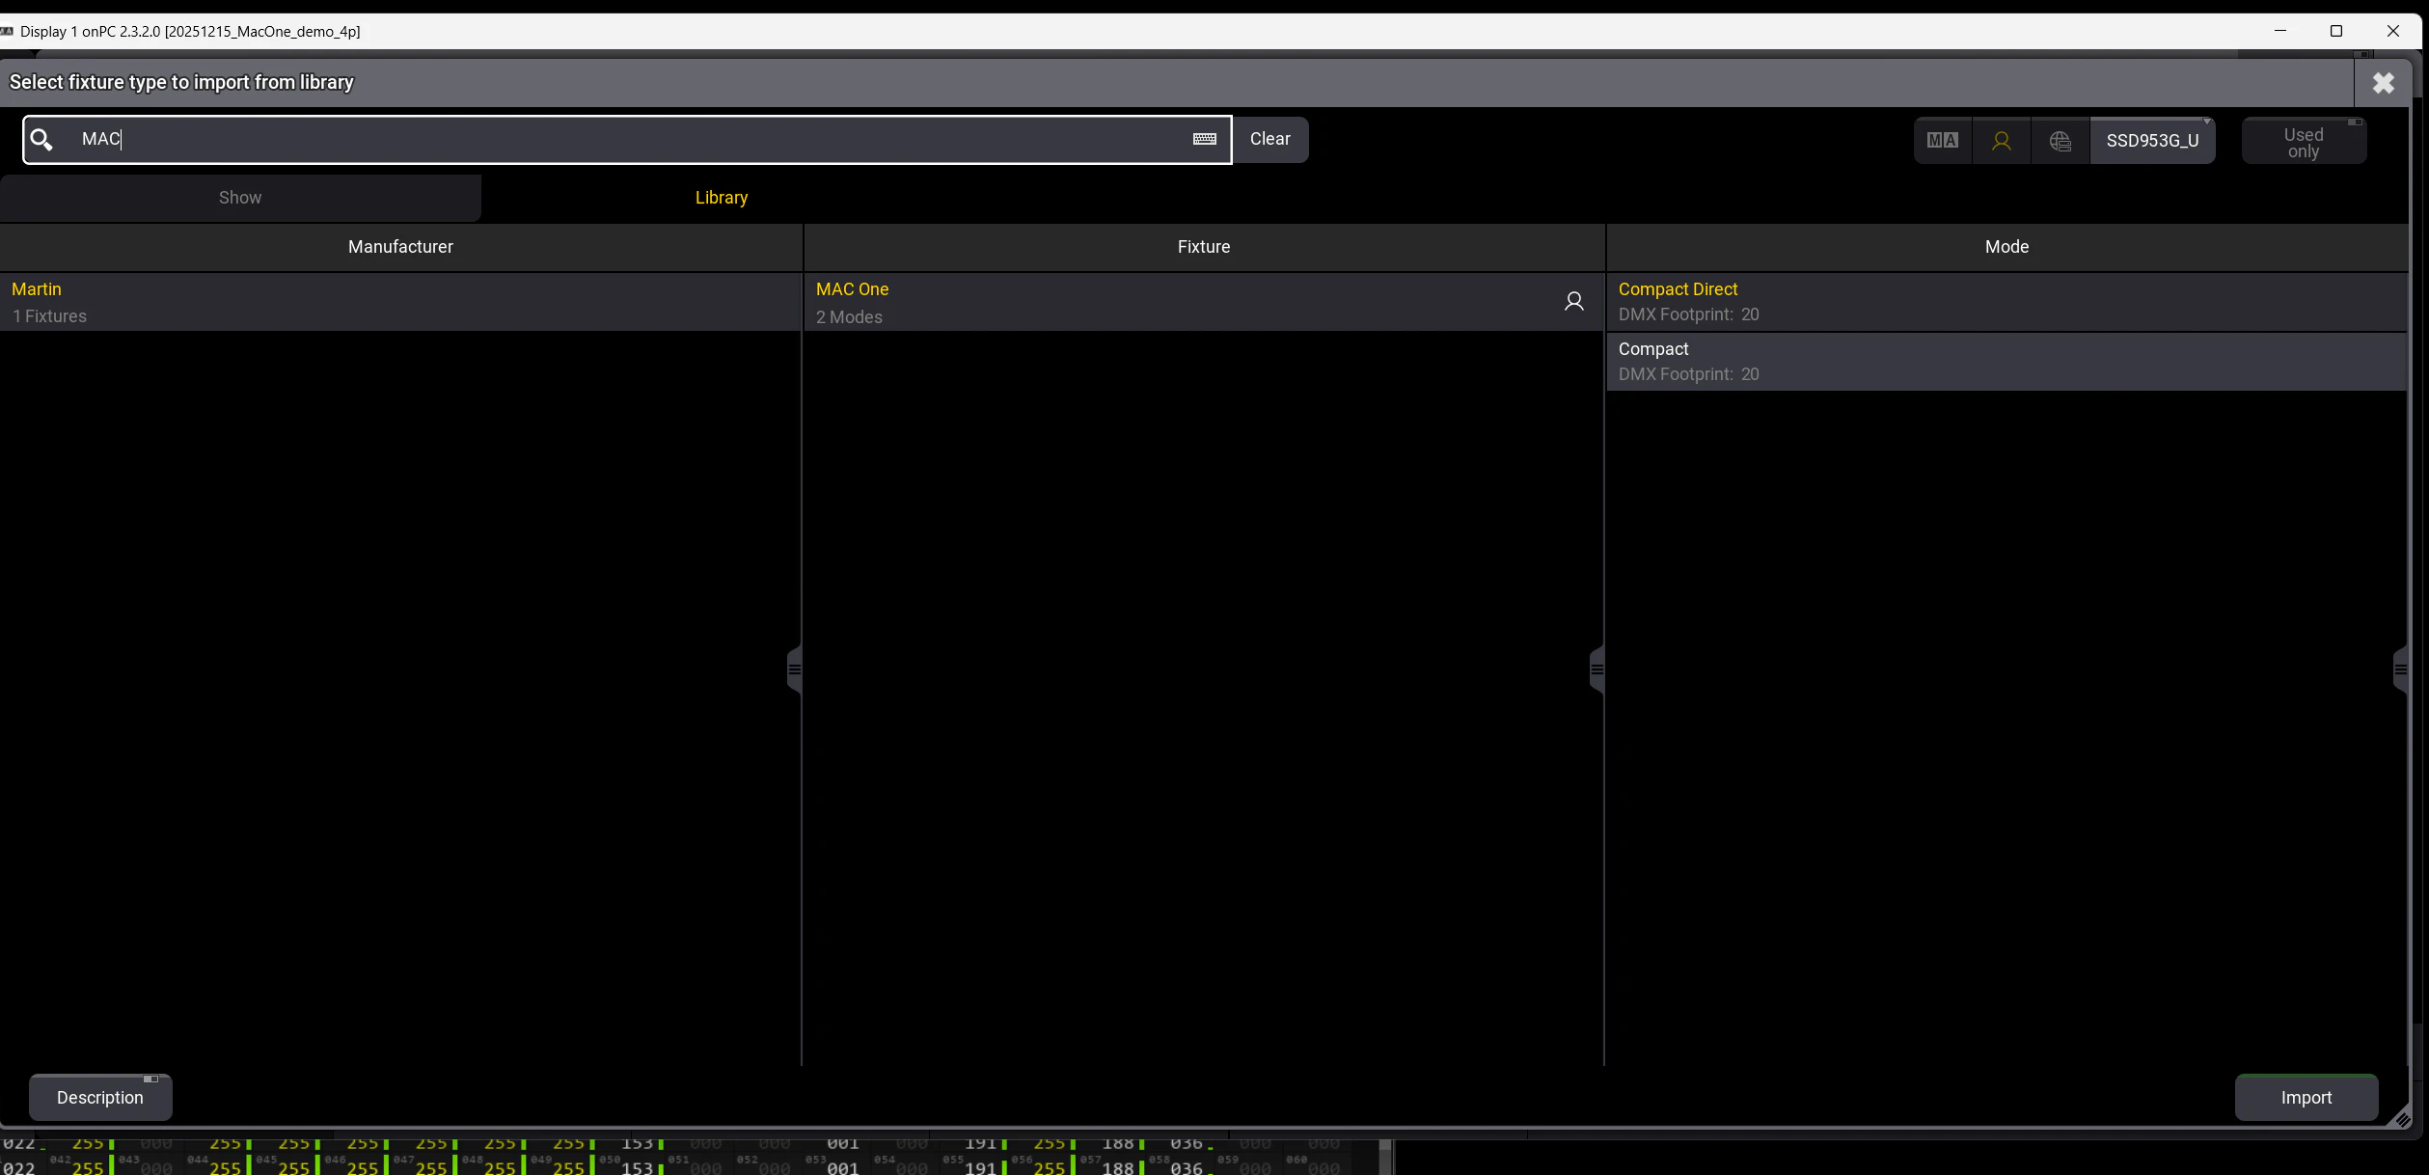Maximize the onPC window
Viewport: 2429px width, 1175px height.
pyautogui.click(x=2336, y=31)
